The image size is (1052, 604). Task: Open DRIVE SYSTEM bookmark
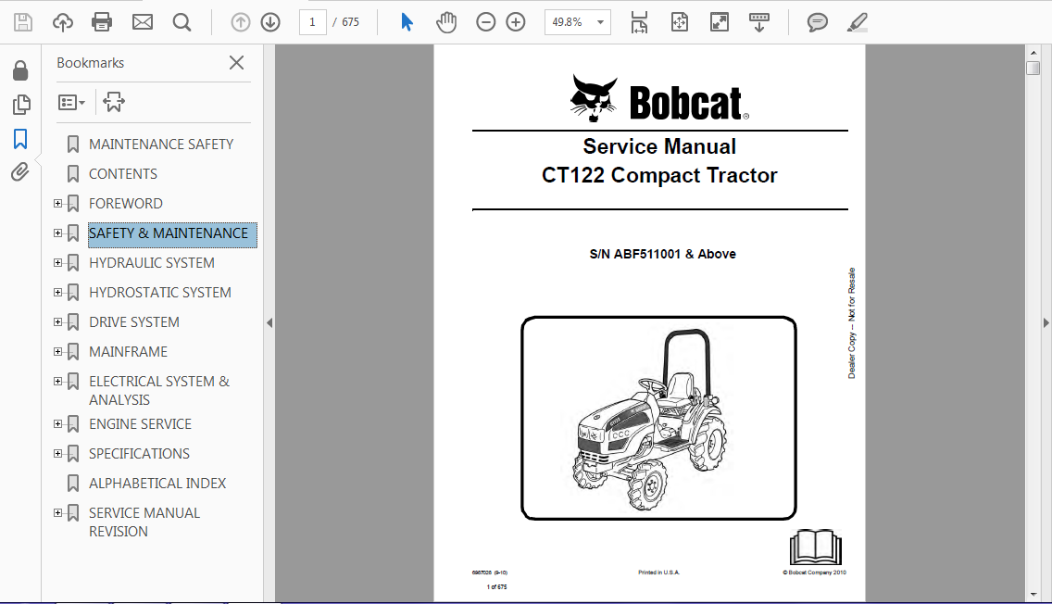134,322
